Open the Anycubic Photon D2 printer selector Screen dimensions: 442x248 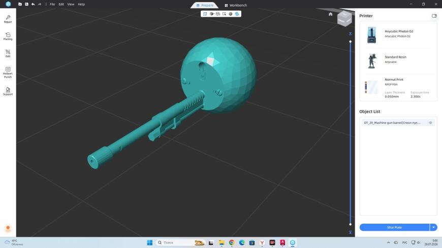click(x=398, y=35)
